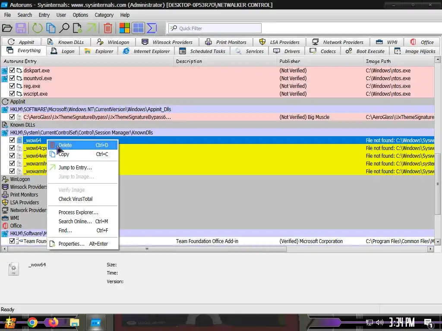The image size is (442, 331).
Task: Click the Jump to Entry arrow toolbar icon
Action: [x=91, y=28]
